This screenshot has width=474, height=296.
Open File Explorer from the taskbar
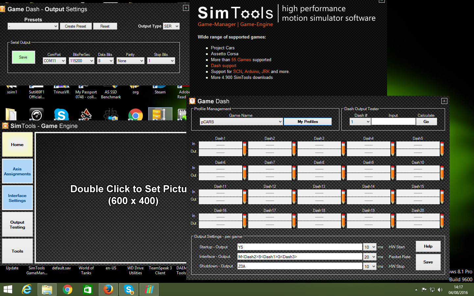coord(47,289)
